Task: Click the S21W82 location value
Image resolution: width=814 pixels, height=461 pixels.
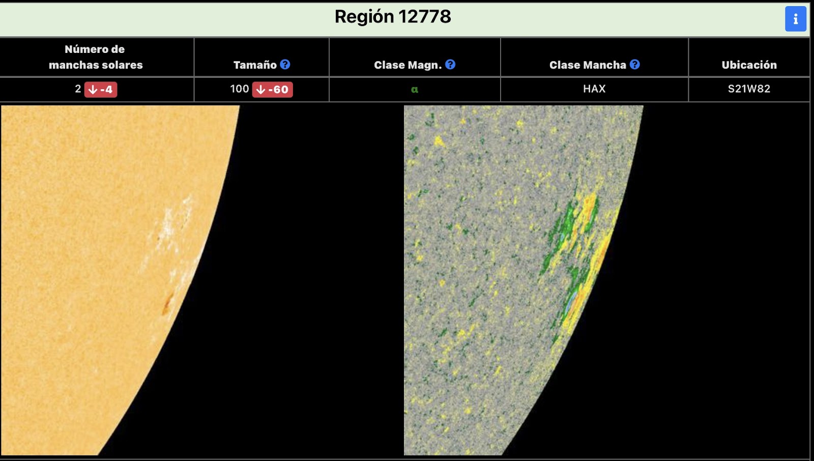Action: [749, 89]
